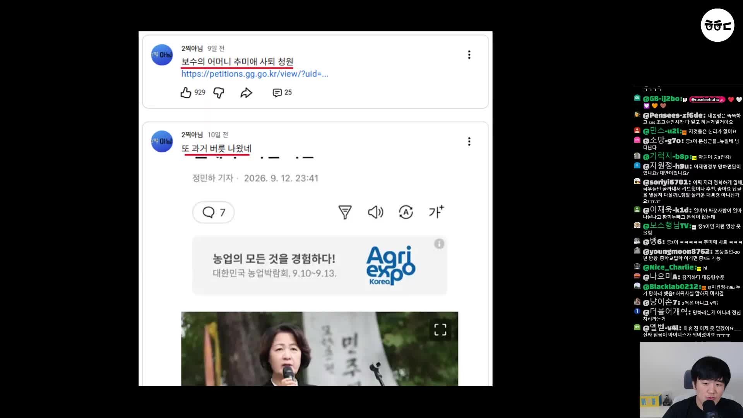Open the petitions.gg.go.kr link
The width and height of the screenshot is (743, 418).
pos(255,74)
